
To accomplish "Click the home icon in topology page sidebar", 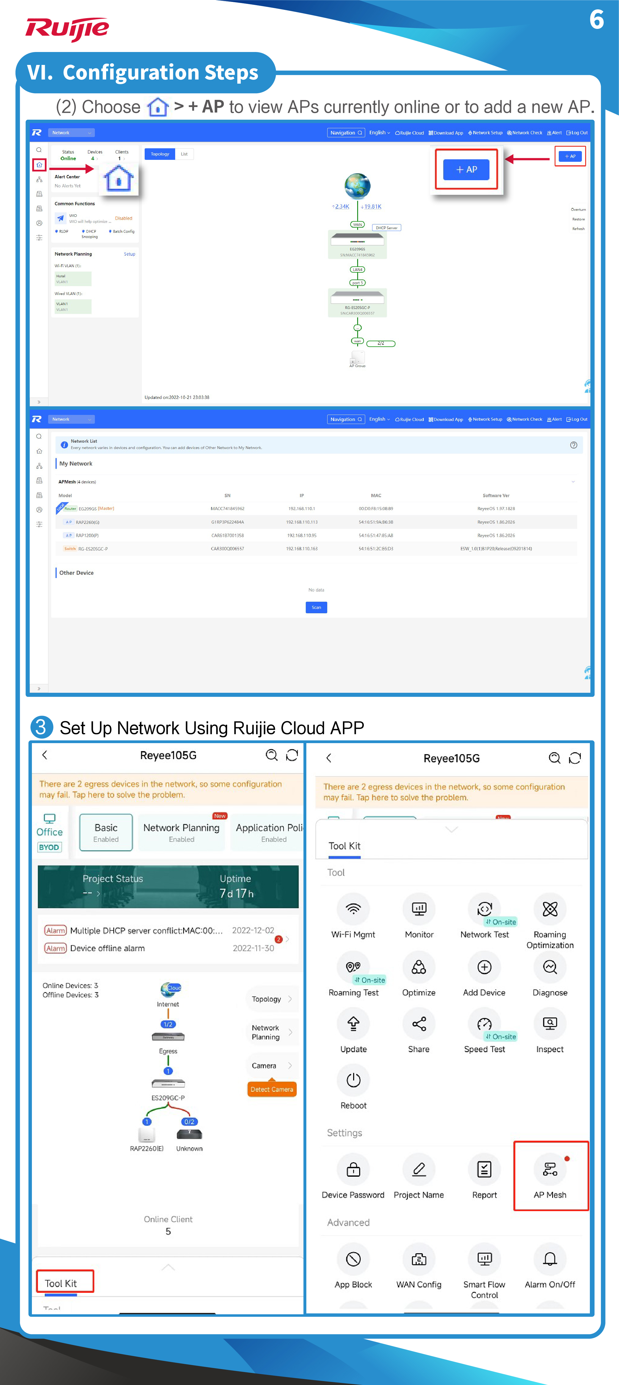I will pyautogui.click(x=39, y=165).
